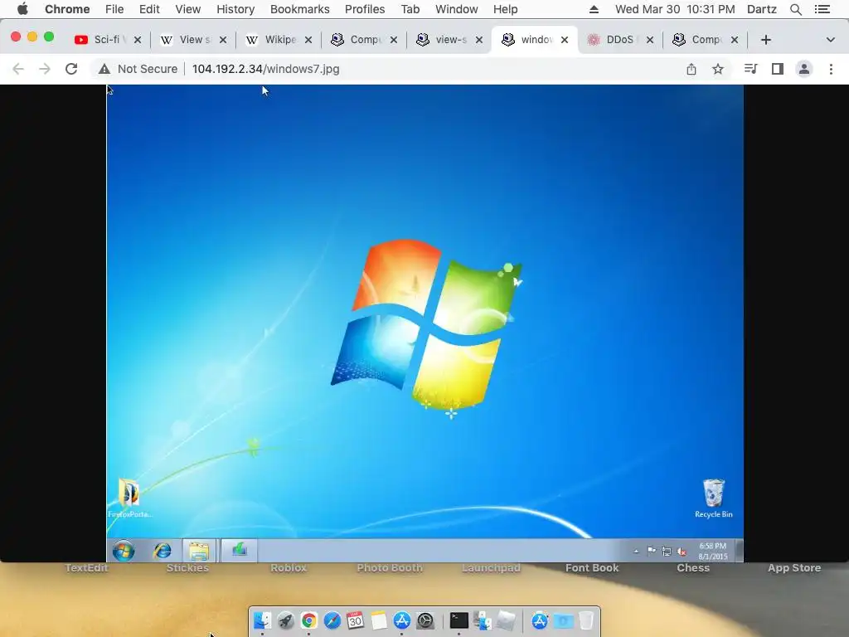Close the DDoS tab

(650, 40)
